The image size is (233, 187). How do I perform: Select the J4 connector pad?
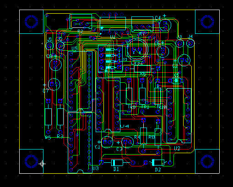190,43
